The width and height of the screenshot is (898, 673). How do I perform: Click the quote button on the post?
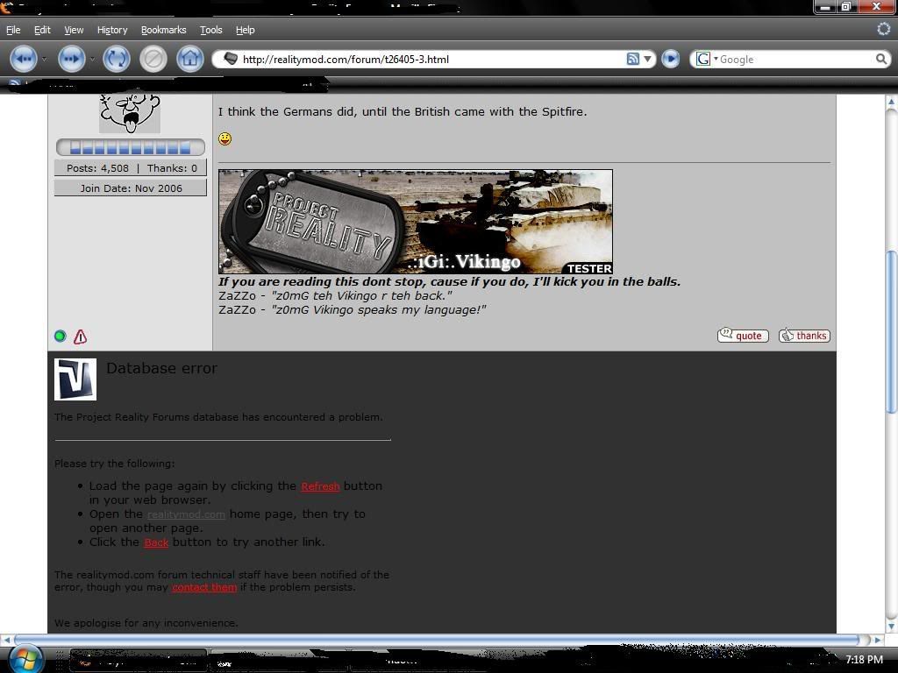click(x=743, y=336)
